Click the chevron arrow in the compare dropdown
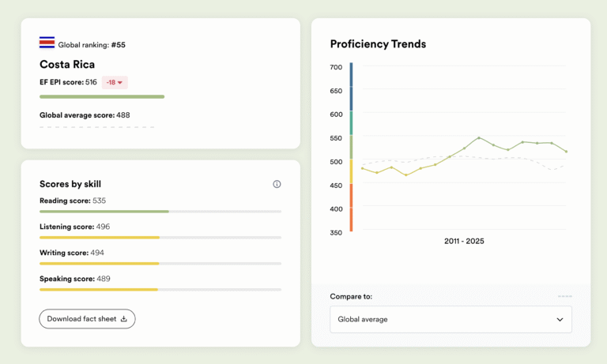 pyautogui.click(x=560, y=320)
